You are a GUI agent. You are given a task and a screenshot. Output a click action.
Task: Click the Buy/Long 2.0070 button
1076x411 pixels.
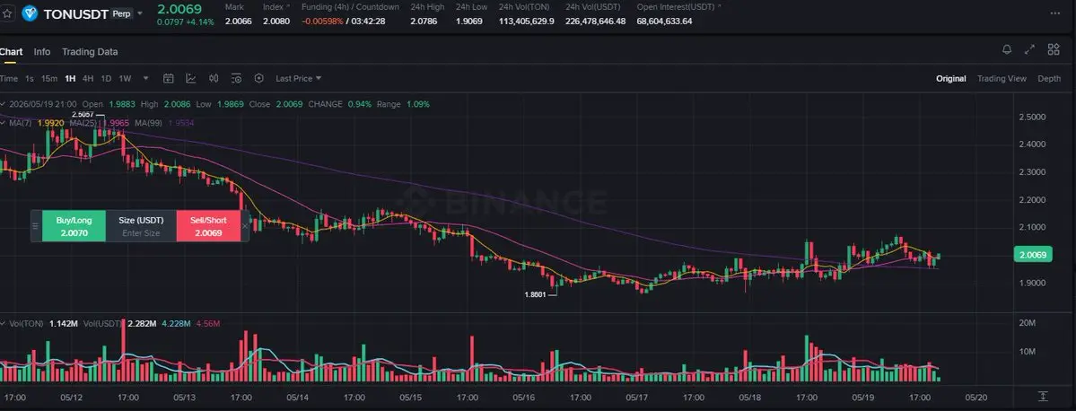(x=74, y=226)
